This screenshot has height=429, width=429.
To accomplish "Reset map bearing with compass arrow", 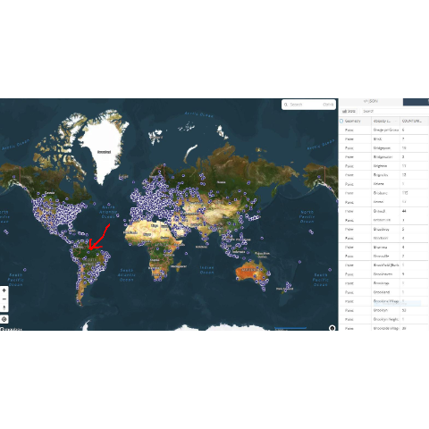I will 4,307.
